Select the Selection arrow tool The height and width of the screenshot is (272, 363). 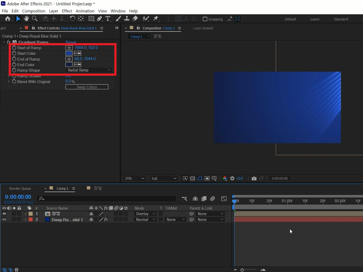(18, 19)
